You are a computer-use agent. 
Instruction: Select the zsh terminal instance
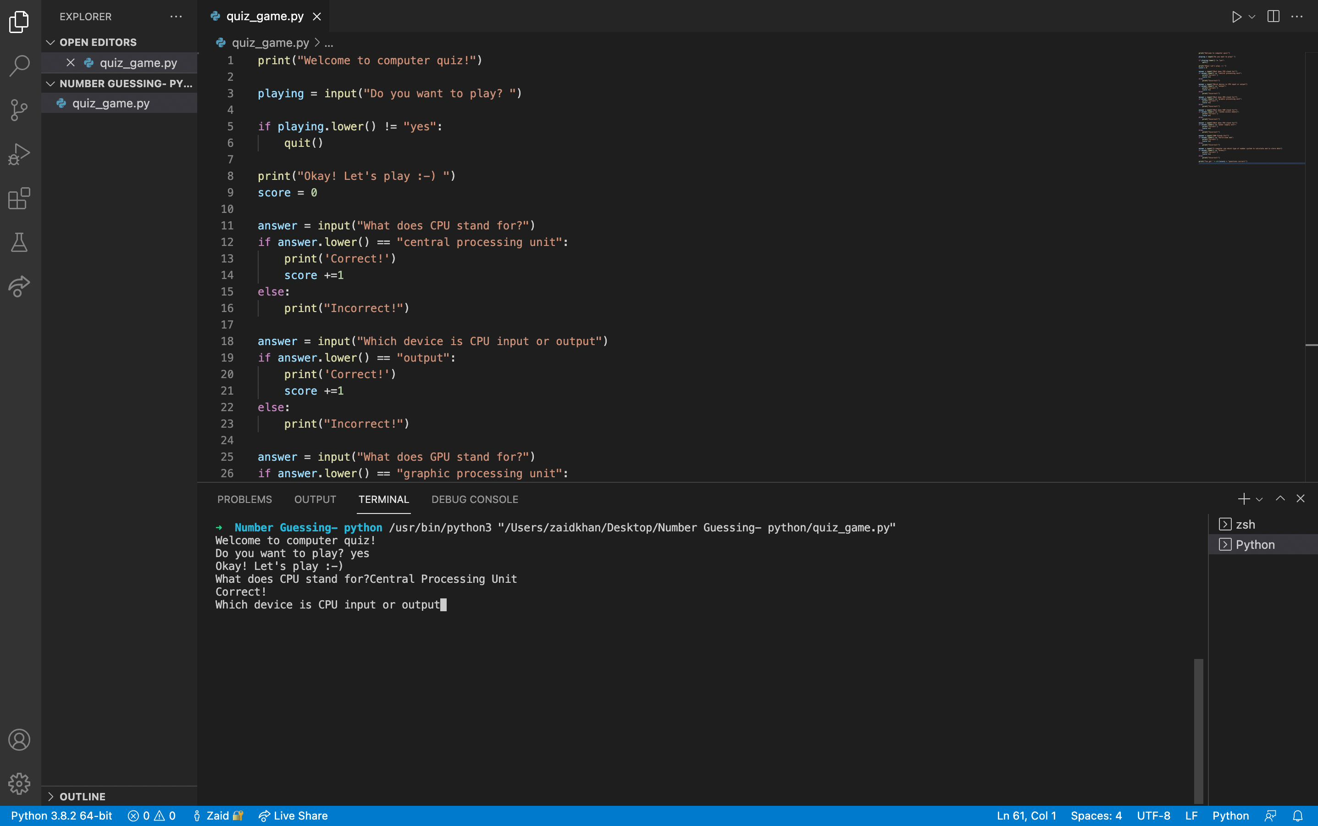point(1245,525)
